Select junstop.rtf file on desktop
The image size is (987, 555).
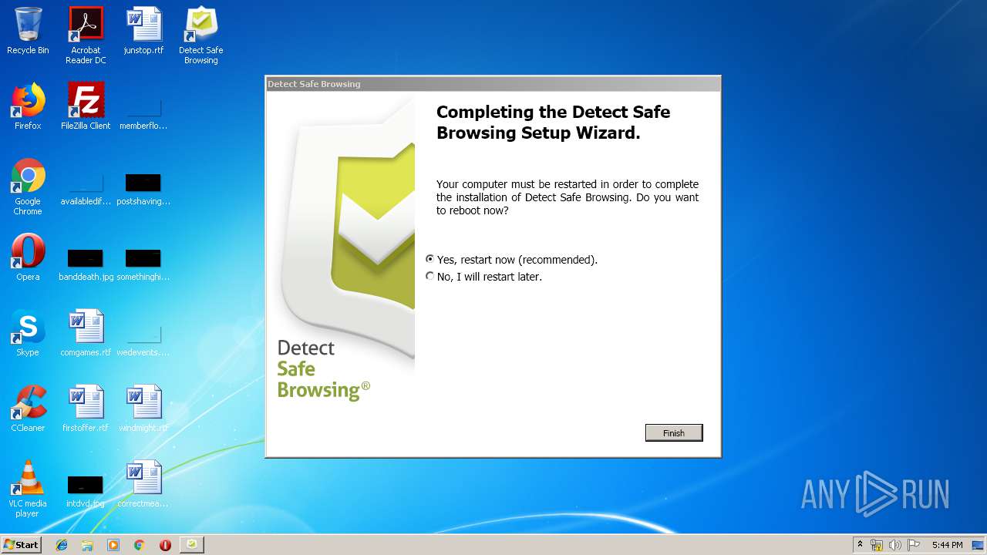tap(144, 31)
